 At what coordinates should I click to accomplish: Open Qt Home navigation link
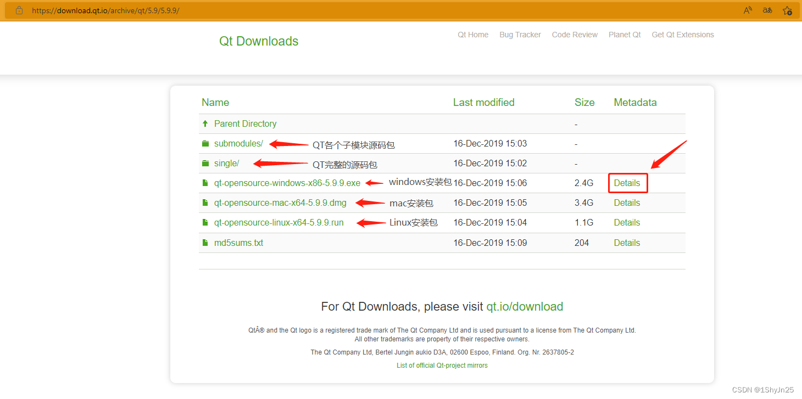click(473, 35)
